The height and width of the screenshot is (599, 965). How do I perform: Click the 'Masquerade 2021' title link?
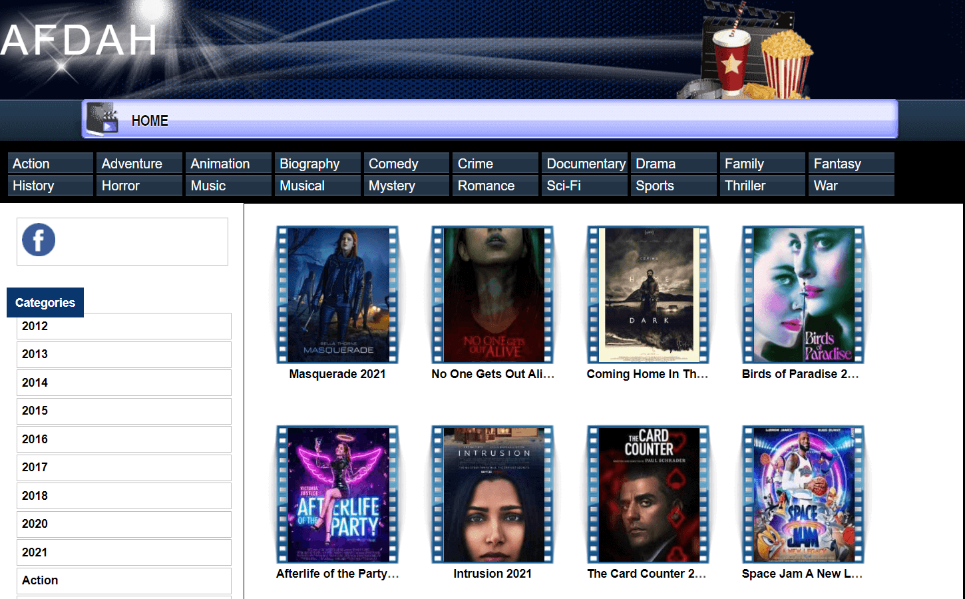coord(337,374)
